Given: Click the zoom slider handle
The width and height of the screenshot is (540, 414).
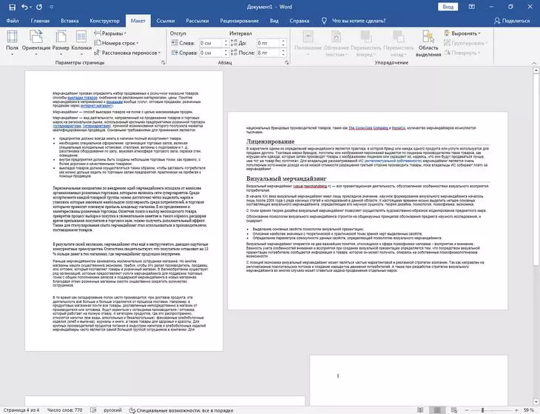Looking at the screenshot, I should 482,410.
